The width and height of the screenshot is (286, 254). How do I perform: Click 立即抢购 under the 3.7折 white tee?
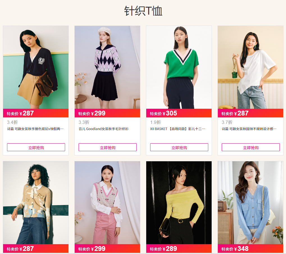coord(251,147)
